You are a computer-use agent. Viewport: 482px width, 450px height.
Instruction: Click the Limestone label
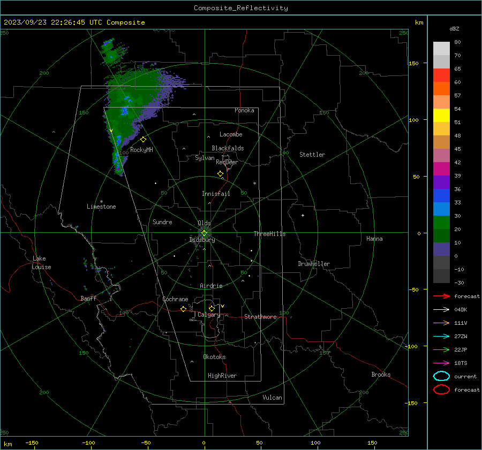click(x=101, y=207)
